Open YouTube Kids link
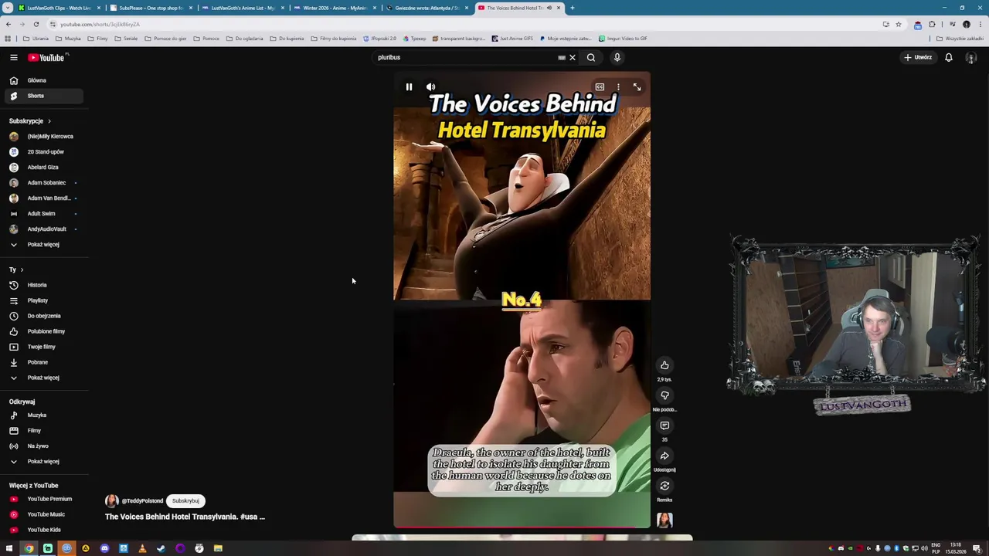Viewport: 989px width, 556px height. [42, 530]
